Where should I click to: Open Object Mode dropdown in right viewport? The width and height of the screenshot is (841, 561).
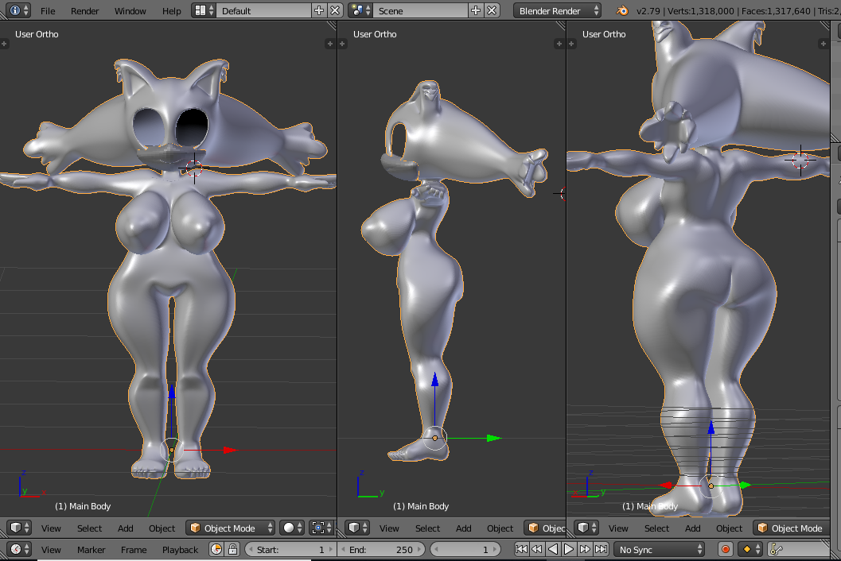pos(792,528)
